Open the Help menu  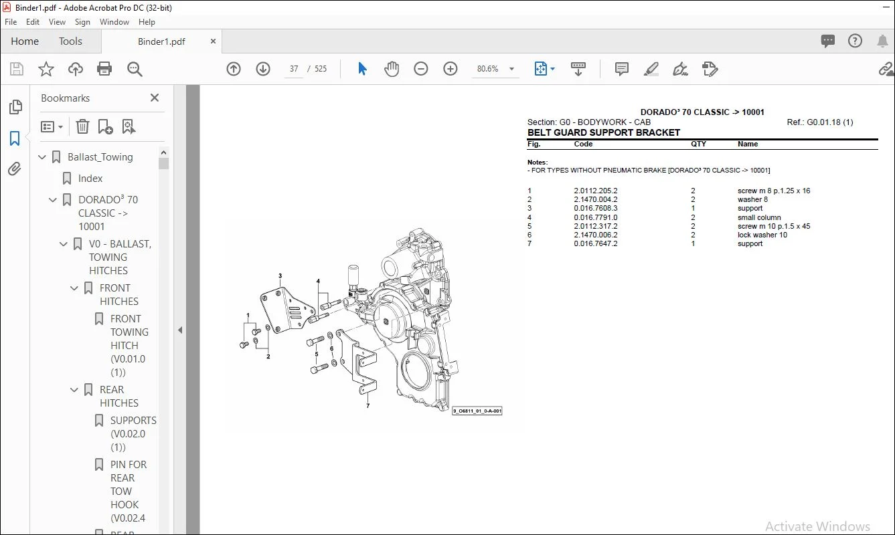(x=147, y=22)
